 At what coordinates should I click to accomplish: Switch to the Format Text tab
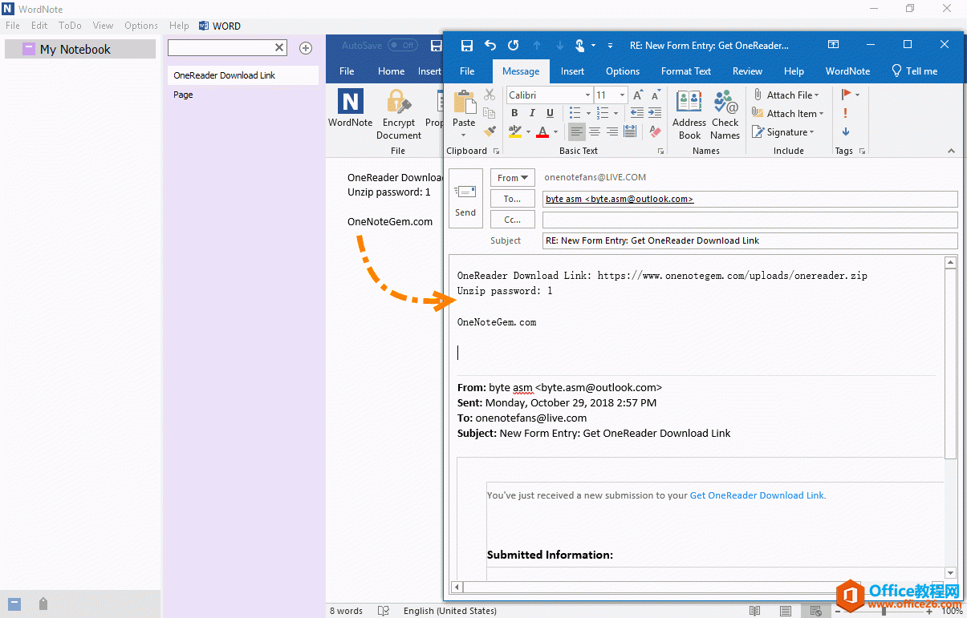686,71
